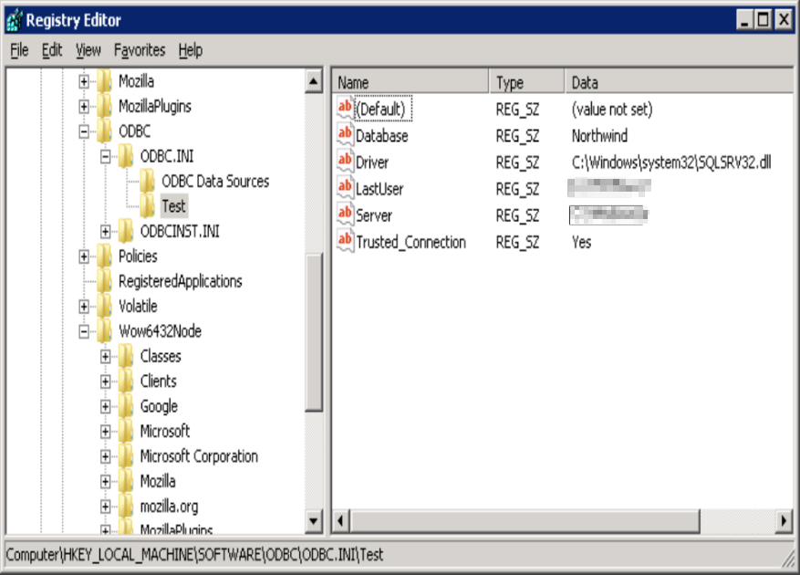Click the Test key folder icon
This screenshot has height=575, width=800.
tap(148, 206)
